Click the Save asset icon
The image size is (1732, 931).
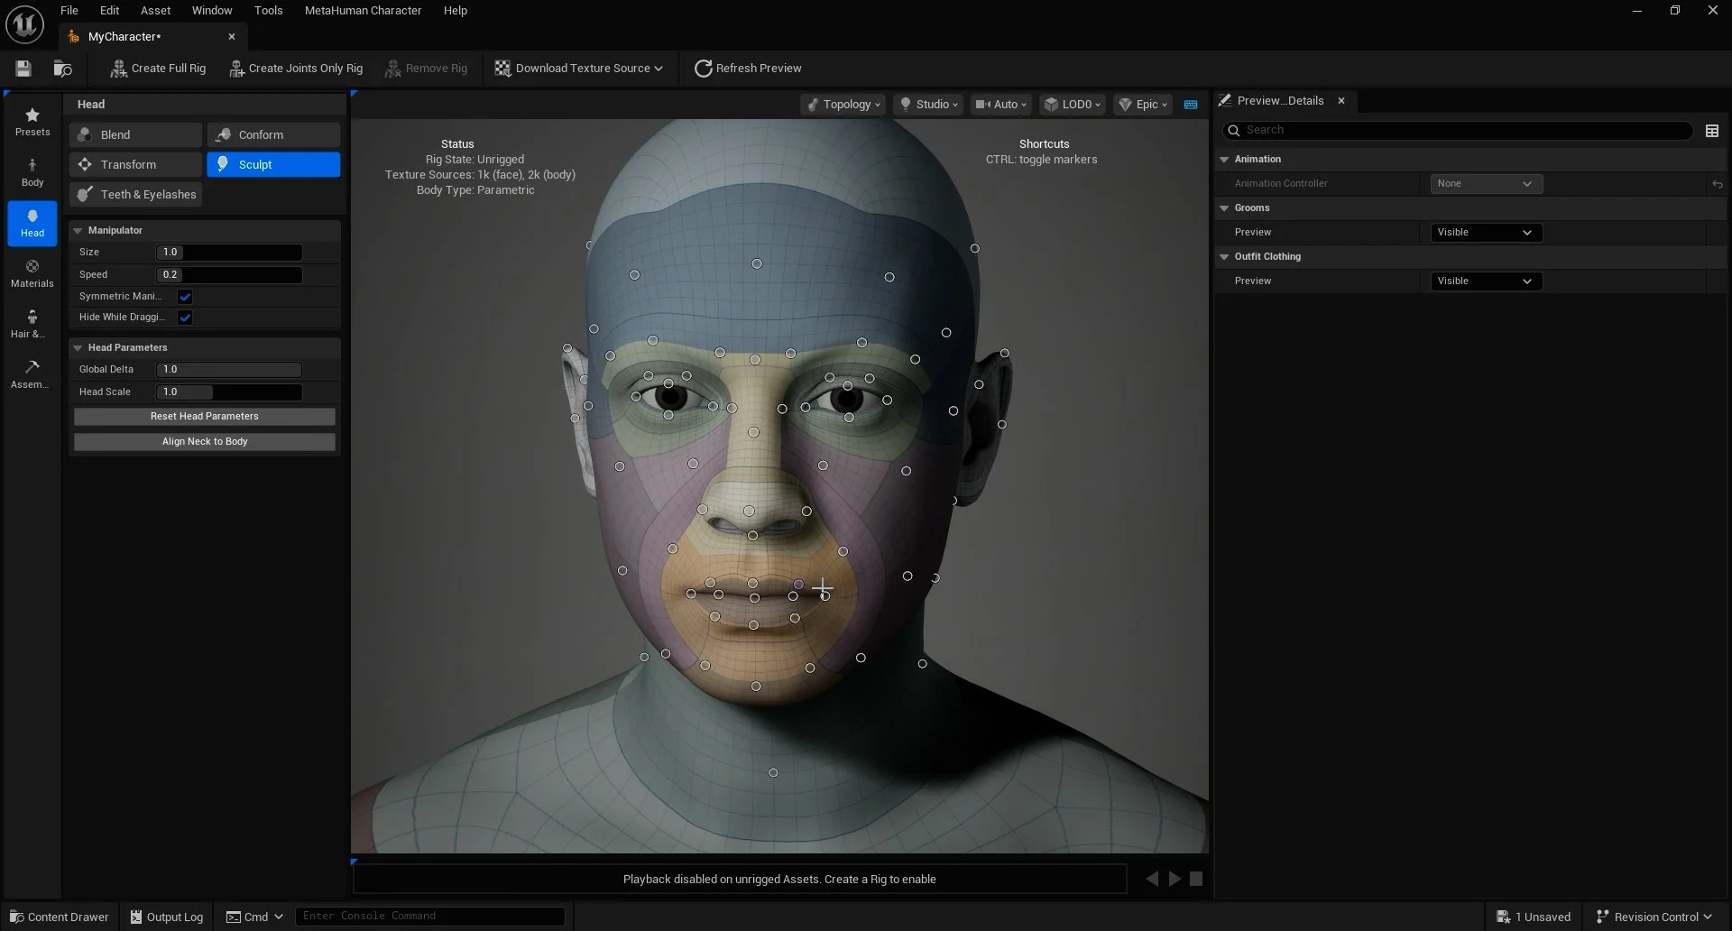[x=23, y=69]
